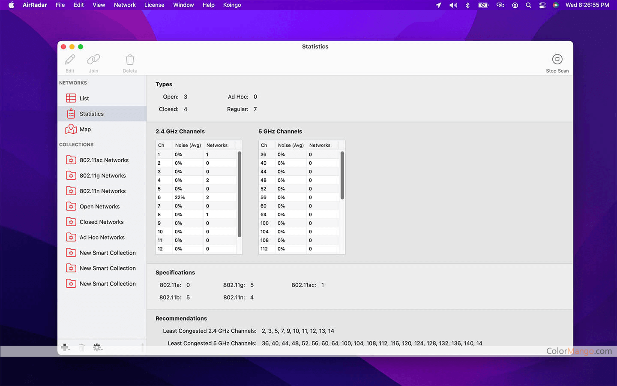Open the network List view
The image size is (617, 386).
tap(84, 98)
